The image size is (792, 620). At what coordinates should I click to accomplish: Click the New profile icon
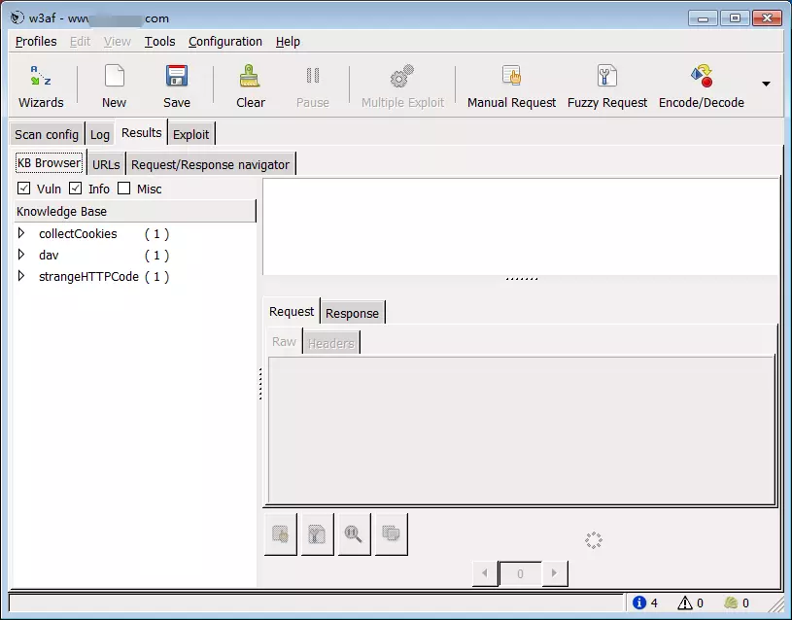pos(114,77)
